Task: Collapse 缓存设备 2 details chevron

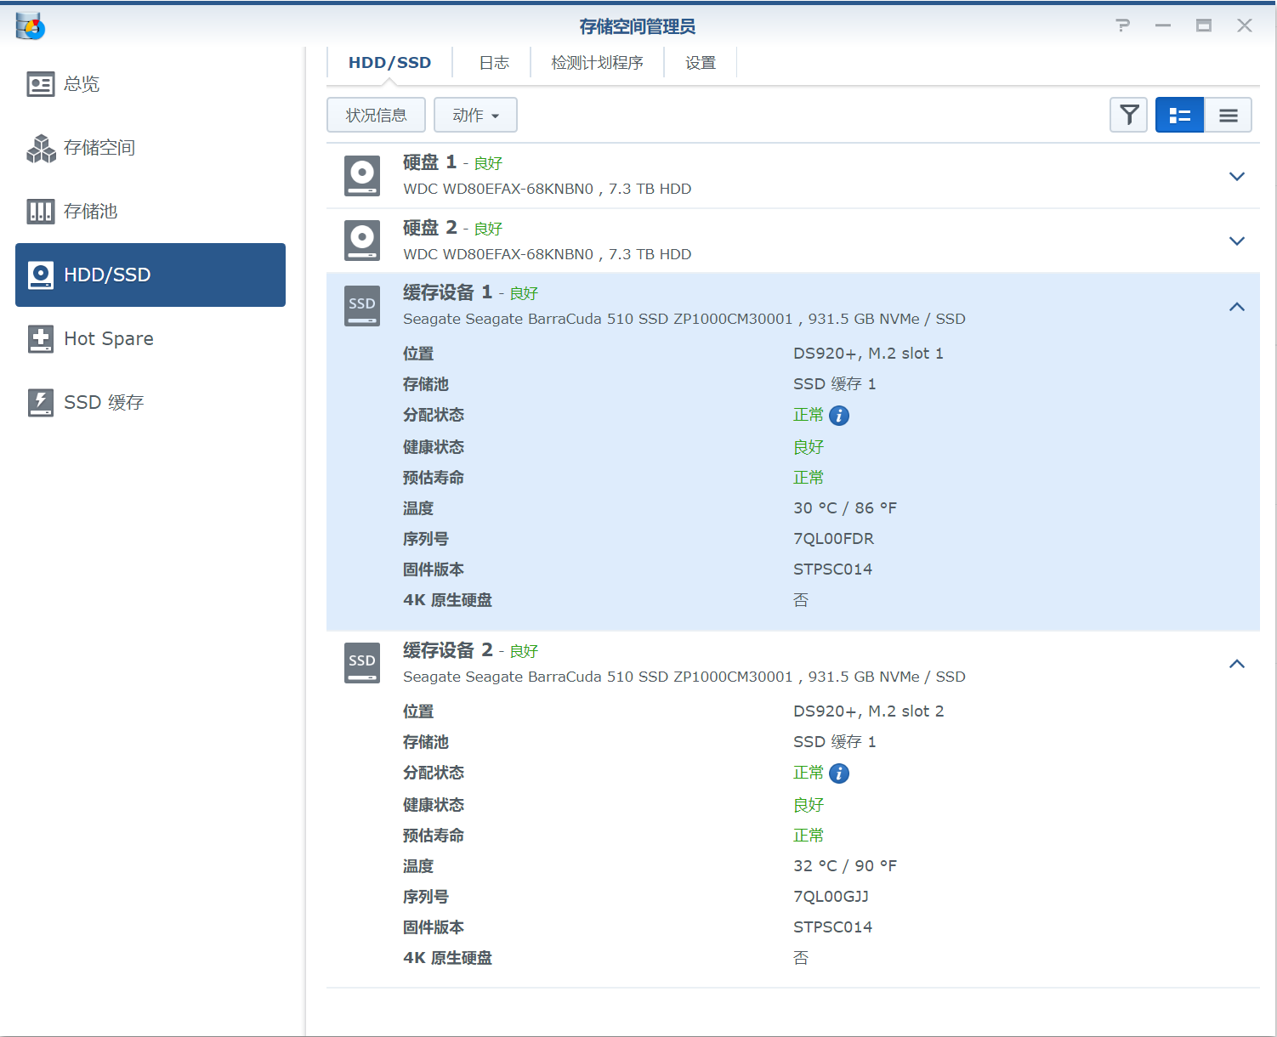Action: [1237, 664]
